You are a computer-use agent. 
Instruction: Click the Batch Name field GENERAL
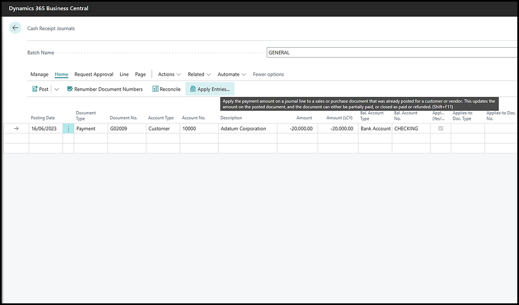(392, 52)
